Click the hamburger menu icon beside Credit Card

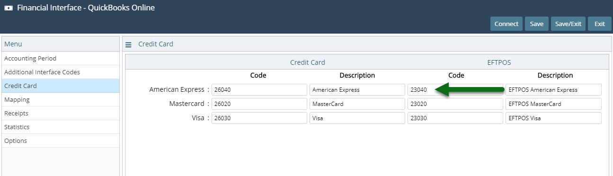(x=128, y=44)
